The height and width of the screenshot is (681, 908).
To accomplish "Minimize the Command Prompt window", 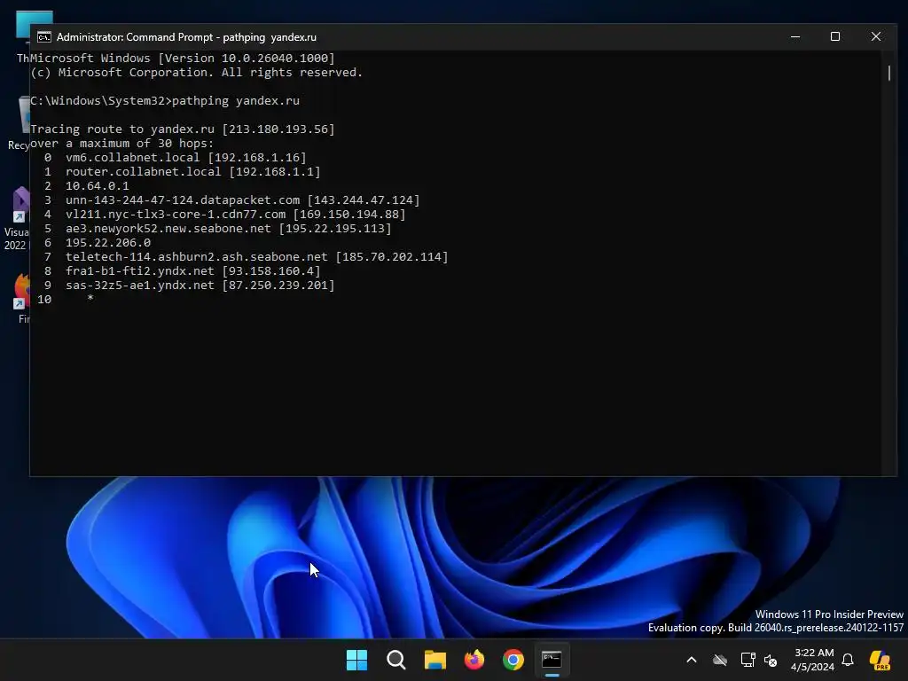I will (795, 36).
